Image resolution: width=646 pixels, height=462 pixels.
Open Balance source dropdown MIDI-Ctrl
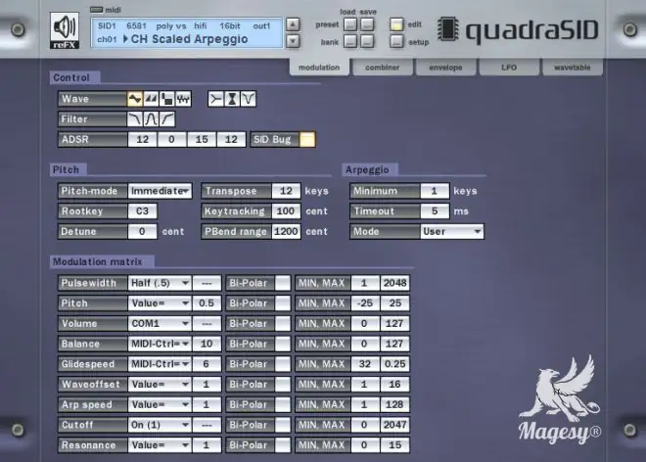(160, 344)
